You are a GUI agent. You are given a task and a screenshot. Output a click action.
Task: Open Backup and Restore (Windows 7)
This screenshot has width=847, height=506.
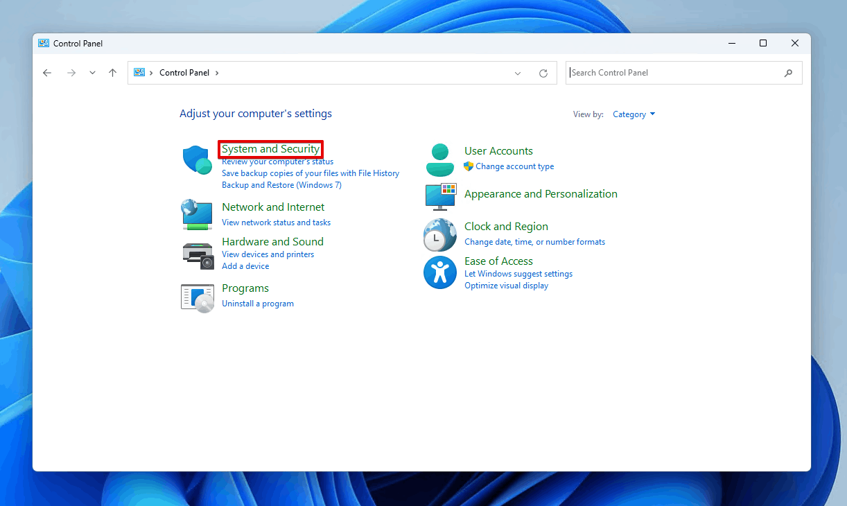281,185
